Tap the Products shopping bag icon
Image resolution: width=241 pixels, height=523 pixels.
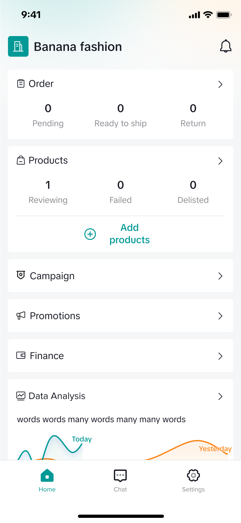[21, 160]
